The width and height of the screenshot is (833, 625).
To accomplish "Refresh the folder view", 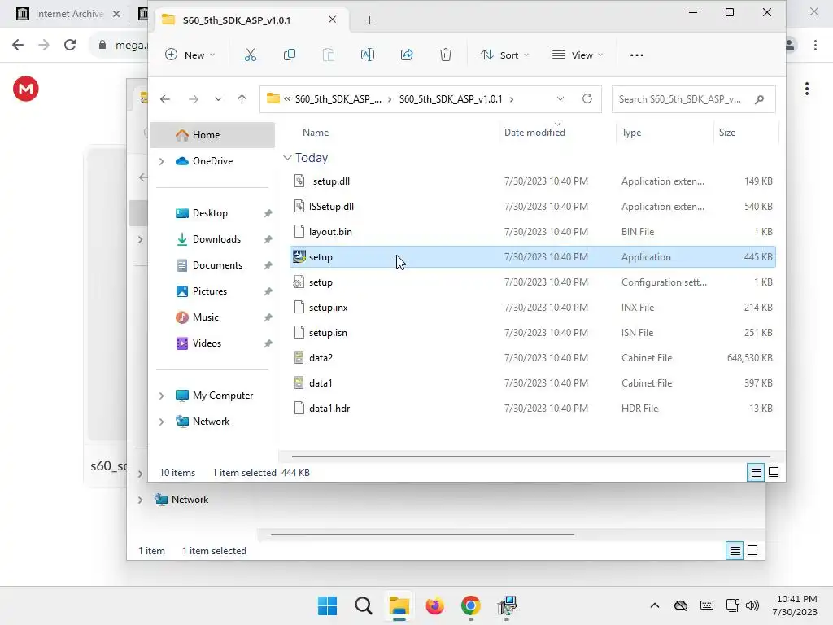I will 587,98.
